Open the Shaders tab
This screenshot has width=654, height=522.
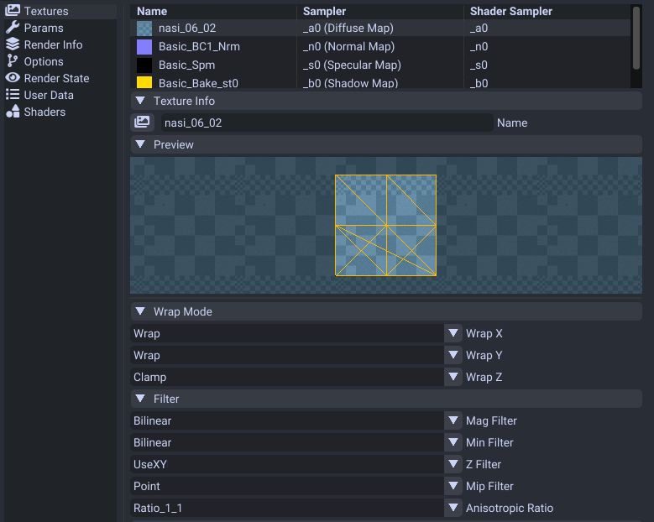60,112
